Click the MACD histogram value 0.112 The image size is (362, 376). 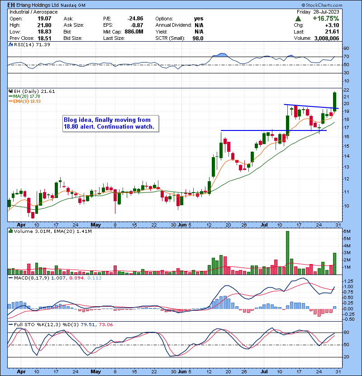95,278
